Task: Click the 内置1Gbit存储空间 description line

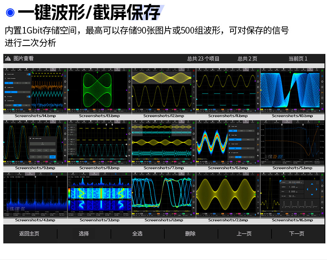Action: [x=147, y=31]
